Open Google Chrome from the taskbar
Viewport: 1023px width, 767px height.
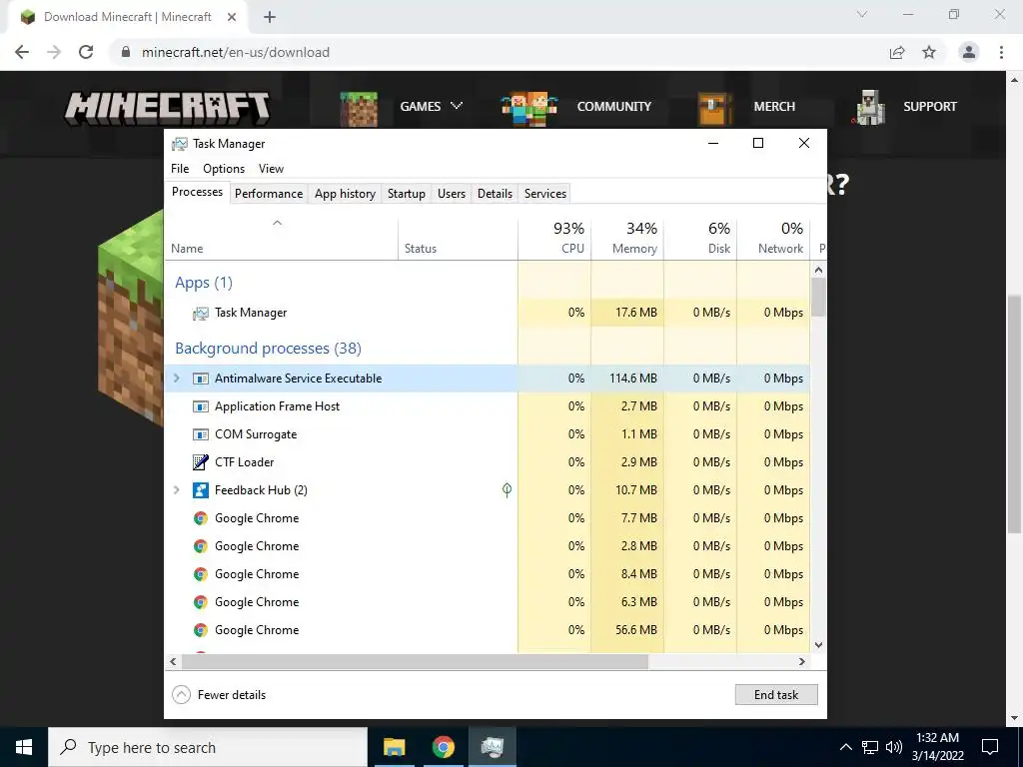[x=443, y=747]
